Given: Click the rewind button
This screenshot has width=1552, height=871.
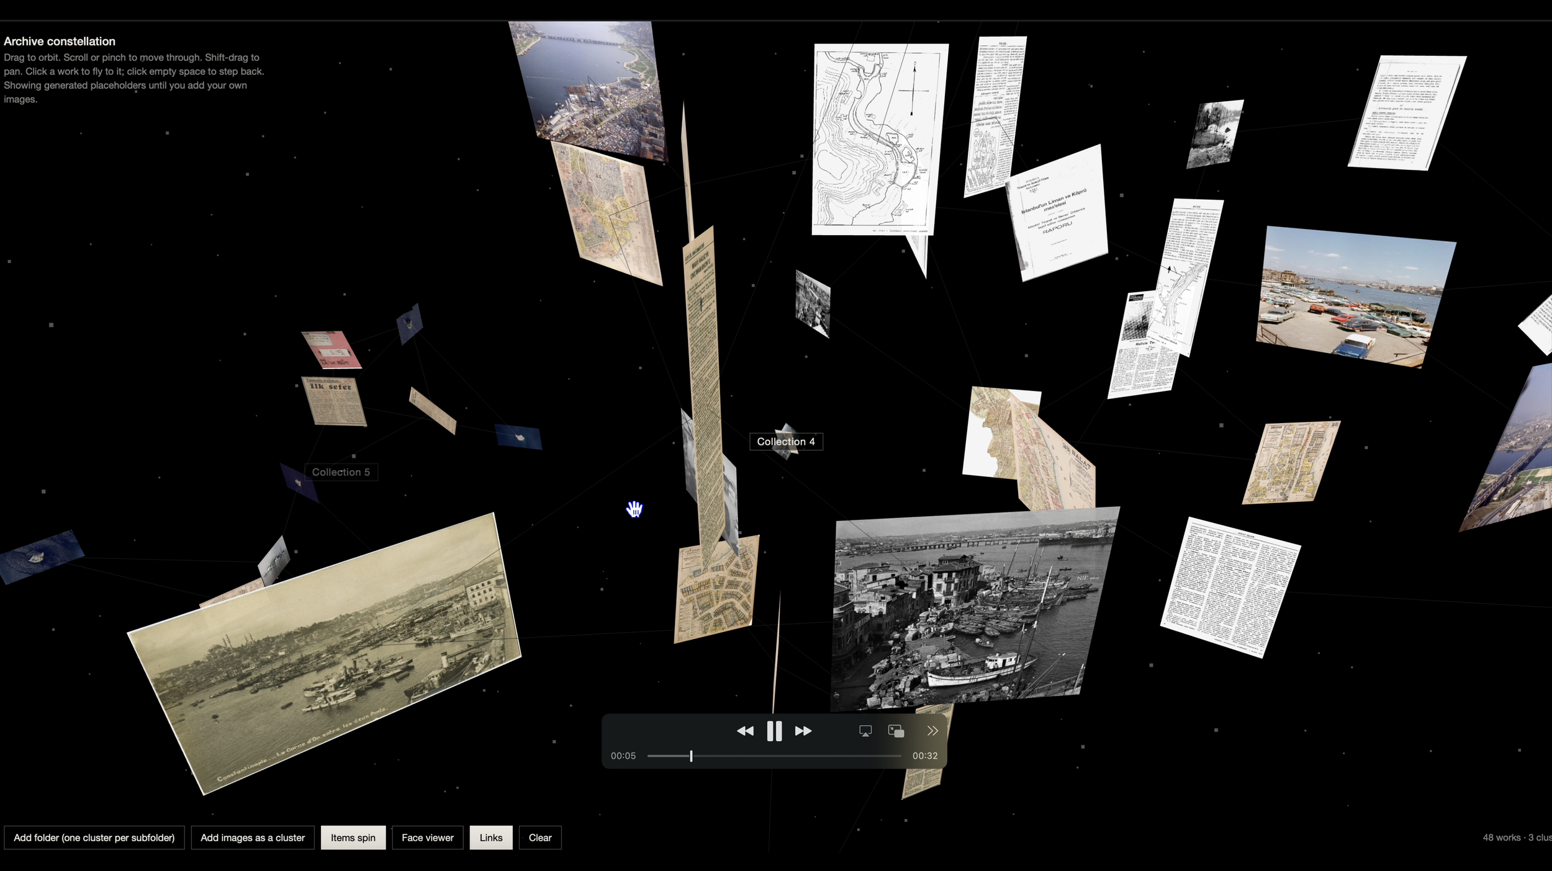Looking at the screenshot, I should (745, 731).
